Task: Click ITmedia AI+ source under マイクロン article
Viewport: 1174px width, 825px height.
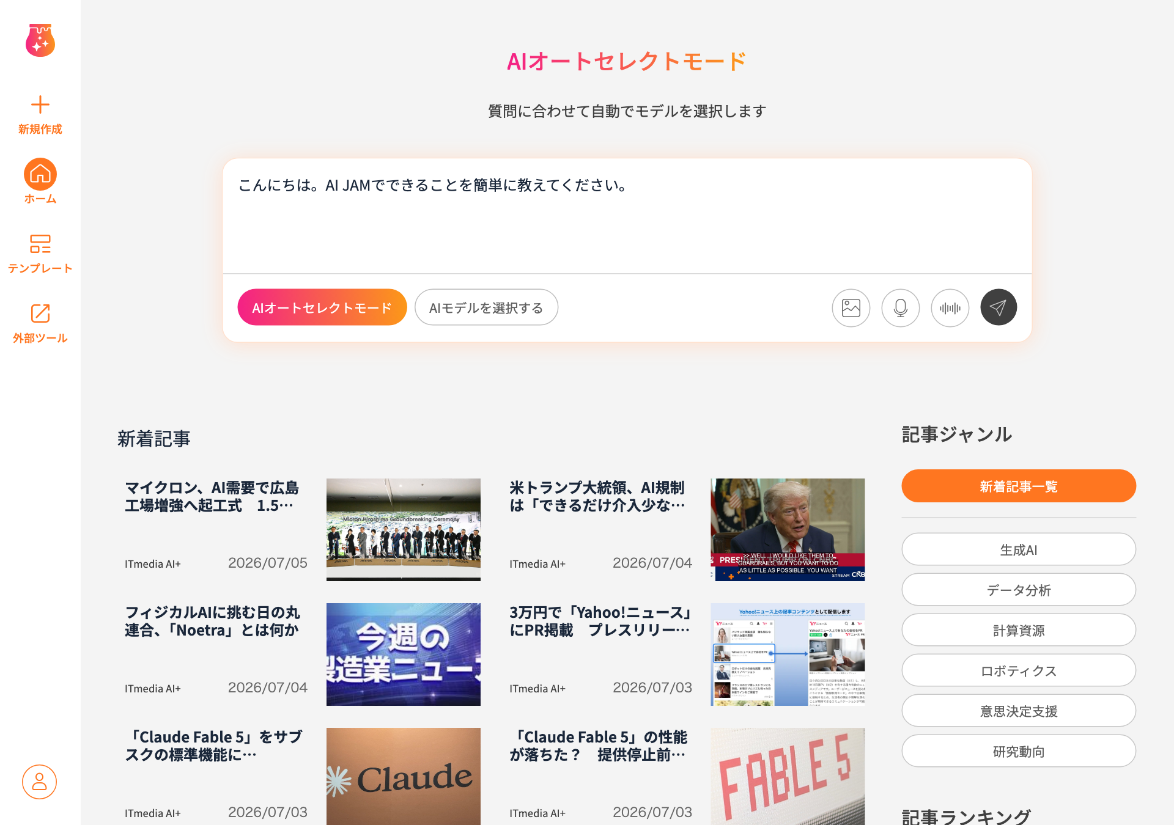Action: click(153, 564)
